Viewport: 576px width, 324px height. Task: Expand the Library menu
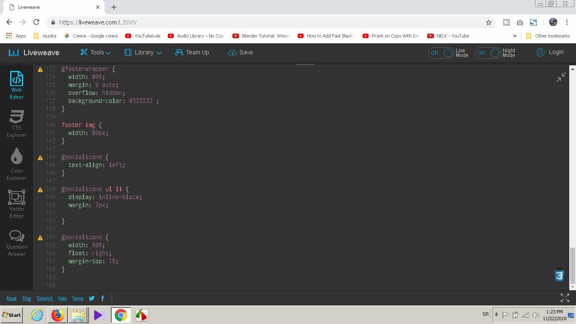pos(143,52)
